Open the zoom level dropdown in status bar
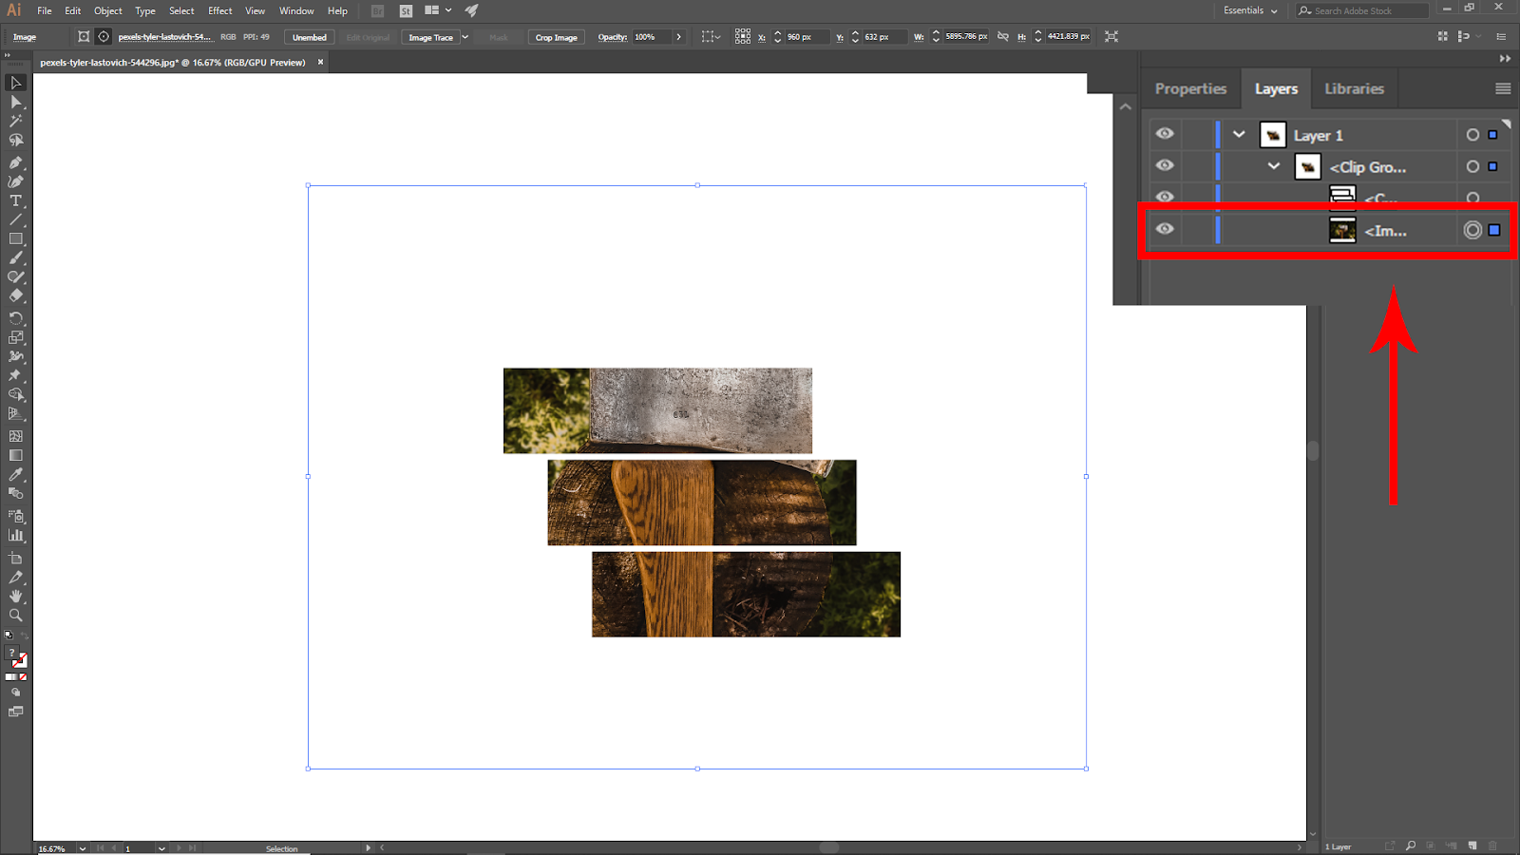 coord(83,848)
